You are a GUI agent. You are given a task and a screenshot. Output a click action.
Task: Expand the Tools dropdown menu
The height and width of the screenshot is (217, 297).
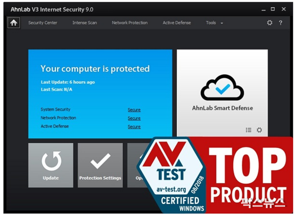(x=214, y=23)
